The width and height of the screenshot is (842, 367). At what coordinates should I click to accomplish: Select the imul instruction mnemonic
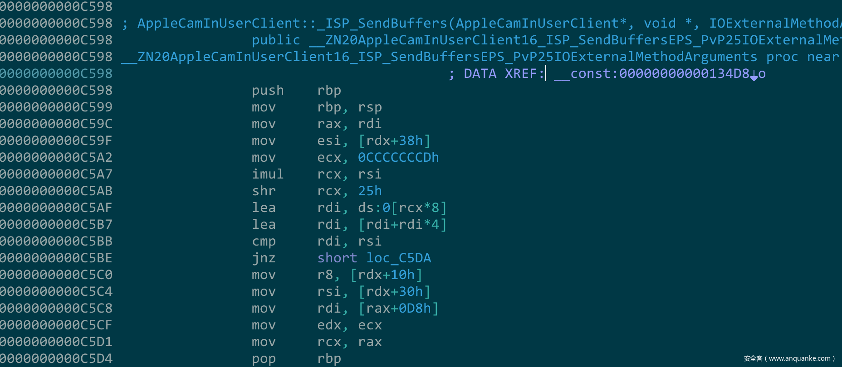click(268, 174)
